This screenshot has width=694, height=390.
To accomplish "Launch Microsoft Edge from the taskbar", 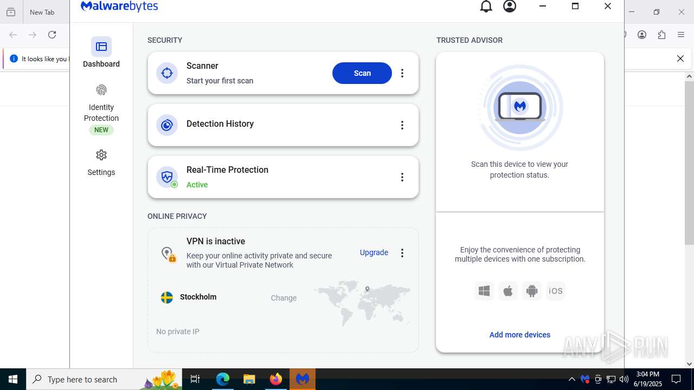I will pos(222,379).
